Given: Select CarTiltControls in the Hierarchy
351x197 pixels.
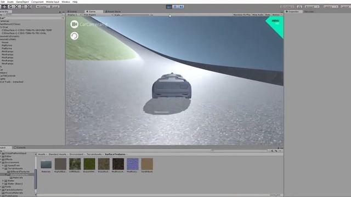Looking at the screenshot, I should click(x=8, y=76).
